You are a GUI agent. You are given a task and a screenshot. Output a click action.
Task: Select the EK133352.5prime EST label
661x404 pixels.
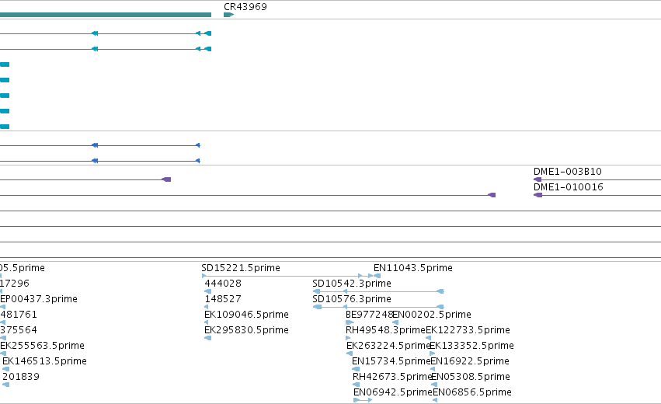point(471,346)
